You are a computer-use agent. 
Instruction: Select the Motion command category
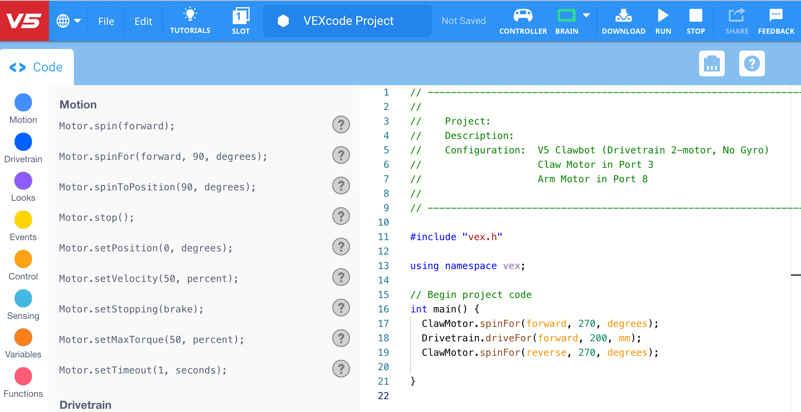tap(23, 102)
